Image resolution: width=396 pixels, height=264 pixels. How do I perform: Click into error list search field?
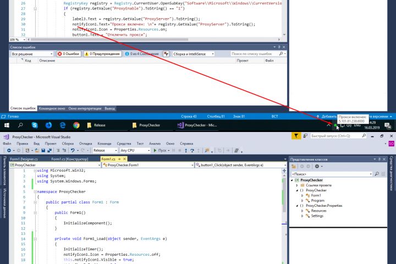(x=254, y=54)
